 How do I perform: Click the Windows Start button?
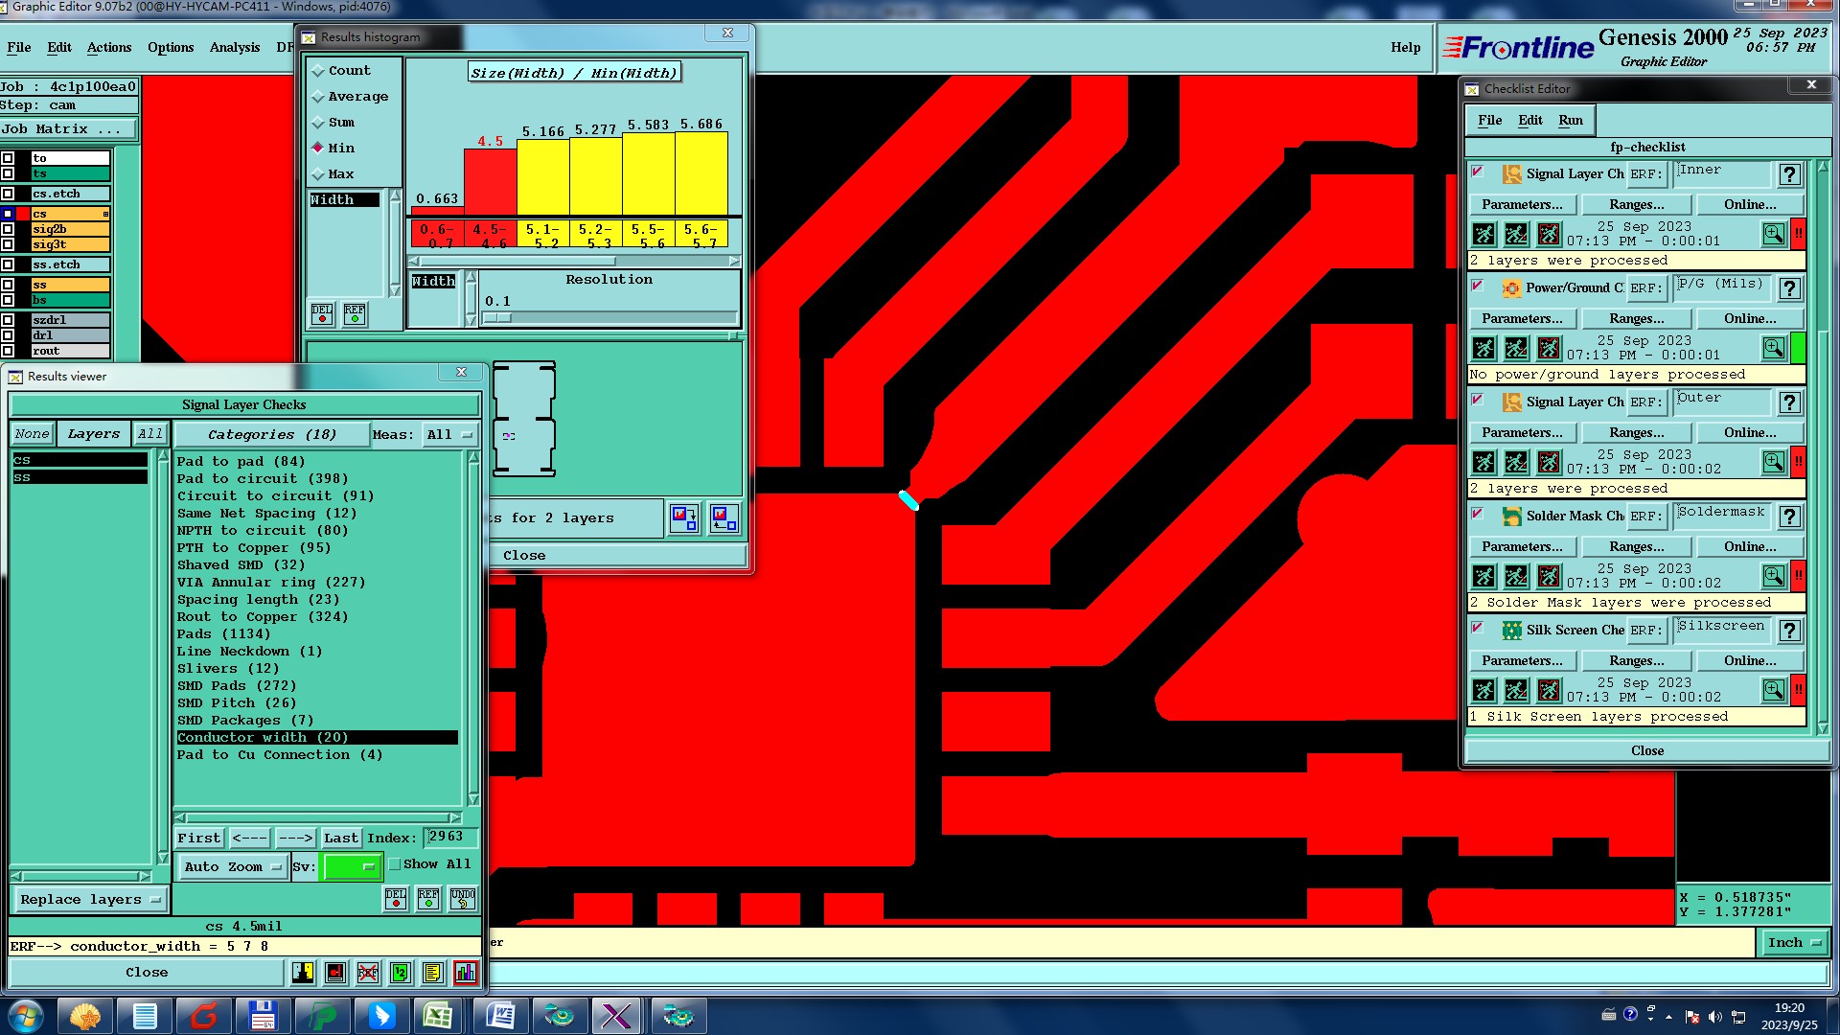click(26, 1015)
